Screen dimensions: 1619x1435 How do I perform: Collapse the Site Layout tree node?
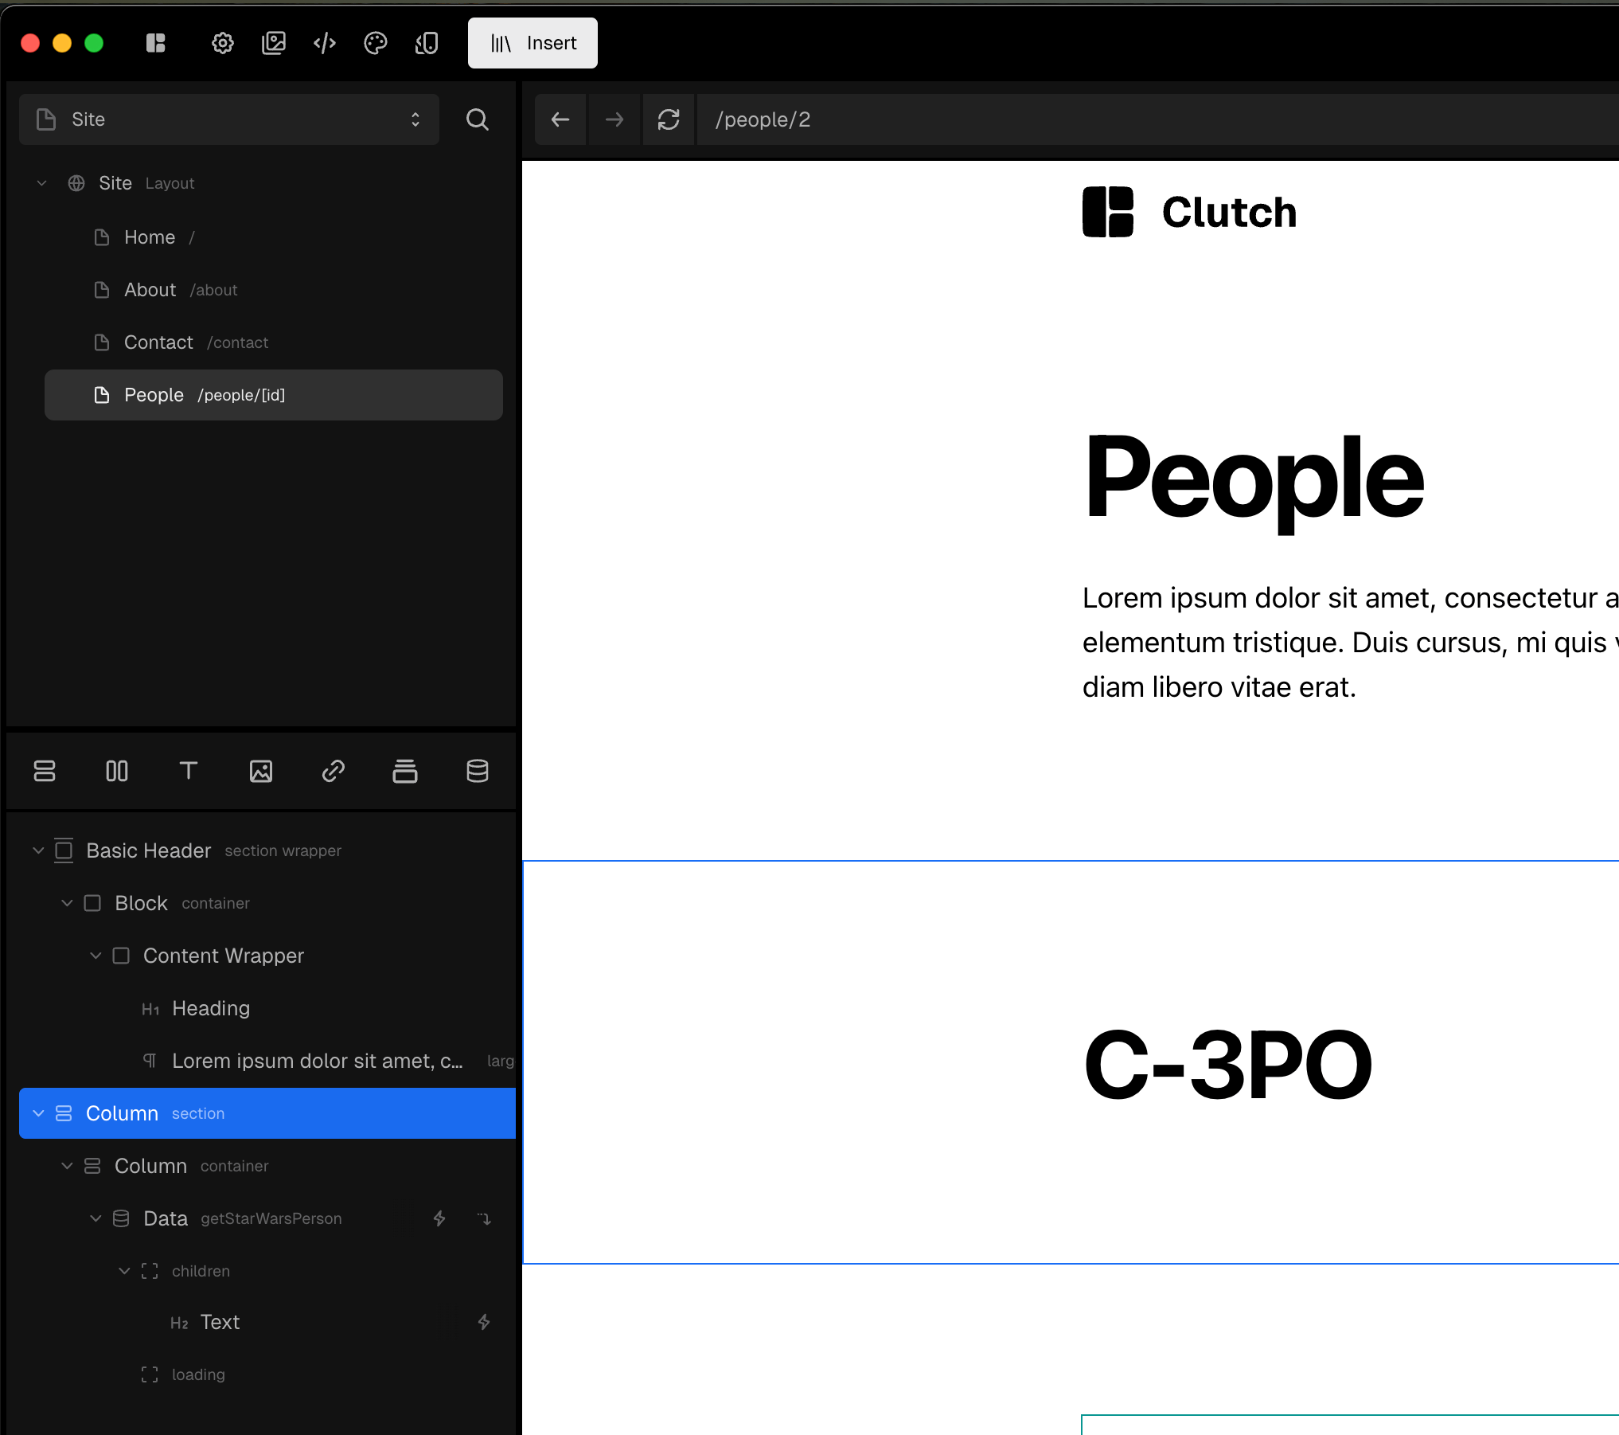tap(41, 183)
